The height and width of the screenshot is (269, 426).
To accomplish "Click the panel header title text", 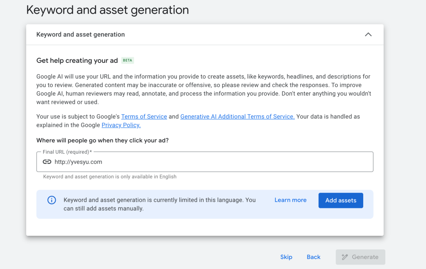I will (80, 35).
